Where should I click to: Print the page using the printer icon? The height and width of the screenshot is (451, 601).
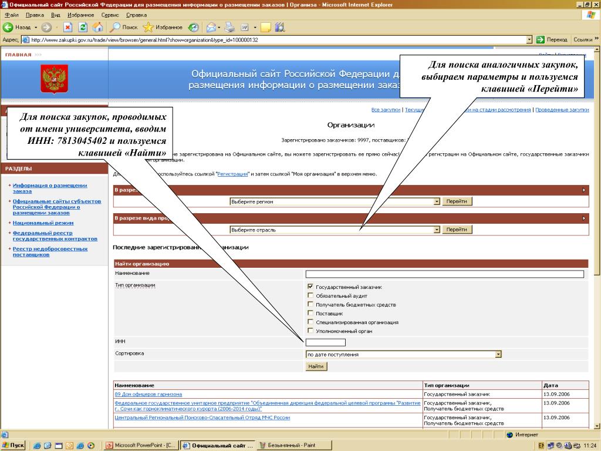[229, 27]
